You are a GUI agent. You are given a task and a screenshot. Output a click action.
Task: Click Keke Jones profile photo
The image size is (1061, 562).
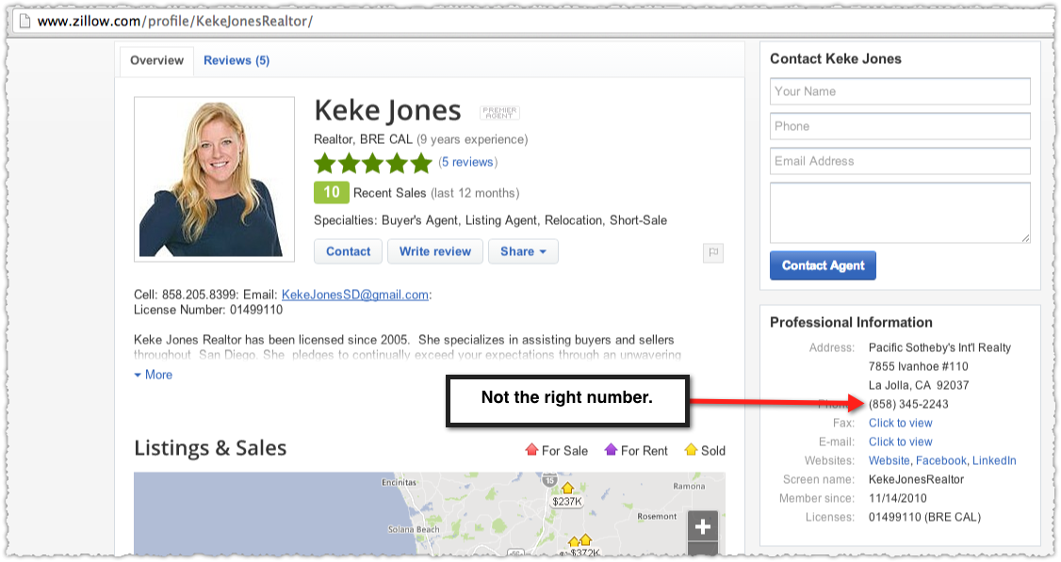tap(215, 179)
